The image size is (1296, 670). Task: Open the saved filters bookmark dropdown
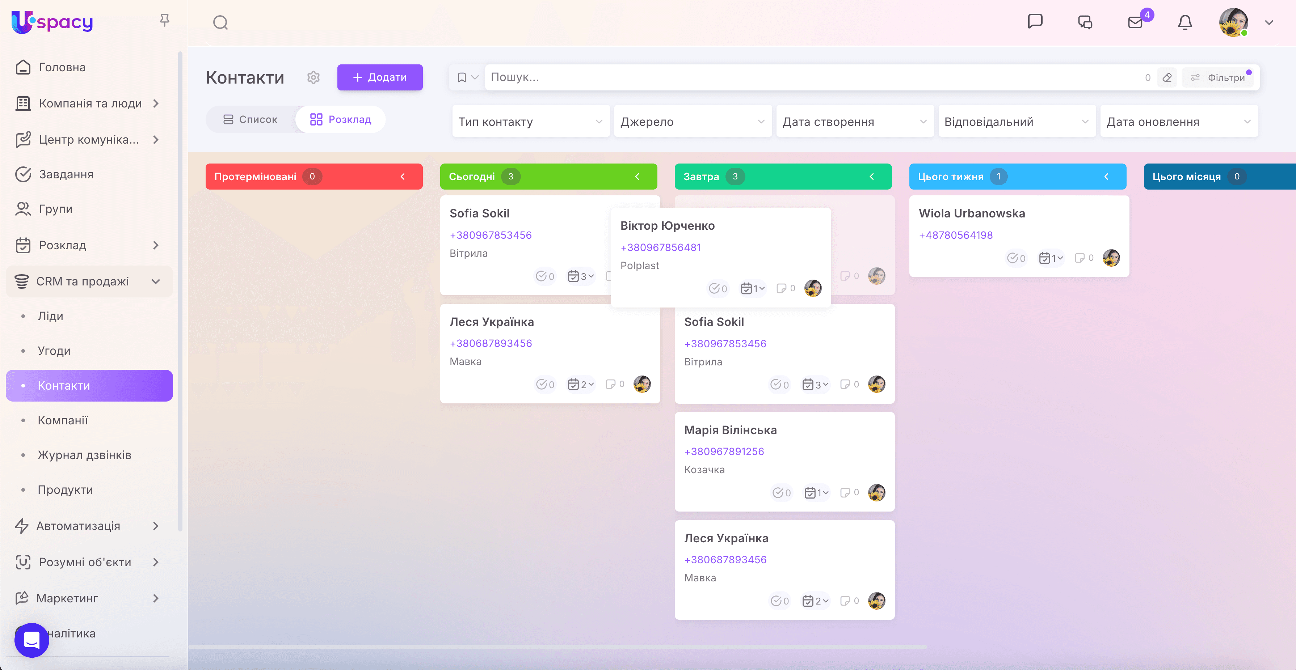coord(467,77)
